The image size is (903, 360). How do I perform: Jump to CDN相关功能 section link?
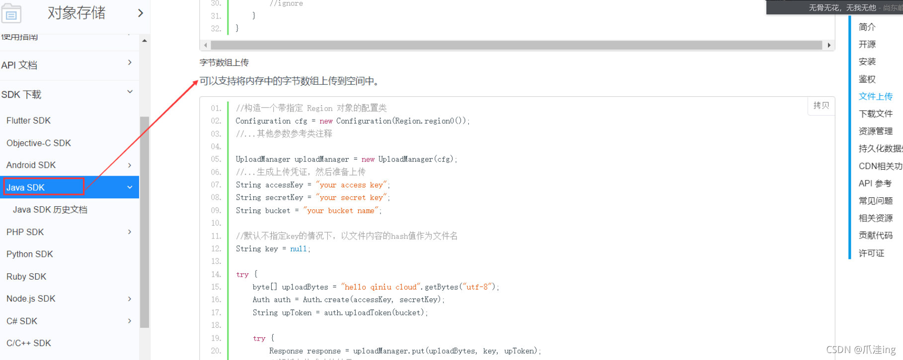click(881, 166)
